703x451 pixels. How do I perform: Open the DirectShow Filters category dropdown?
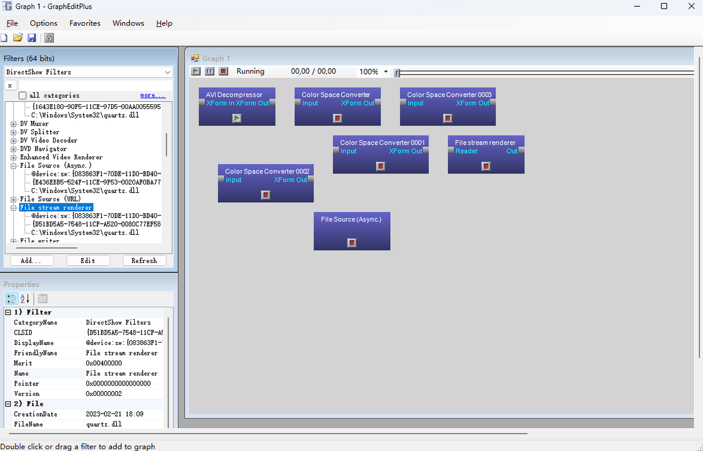point(168,72)
